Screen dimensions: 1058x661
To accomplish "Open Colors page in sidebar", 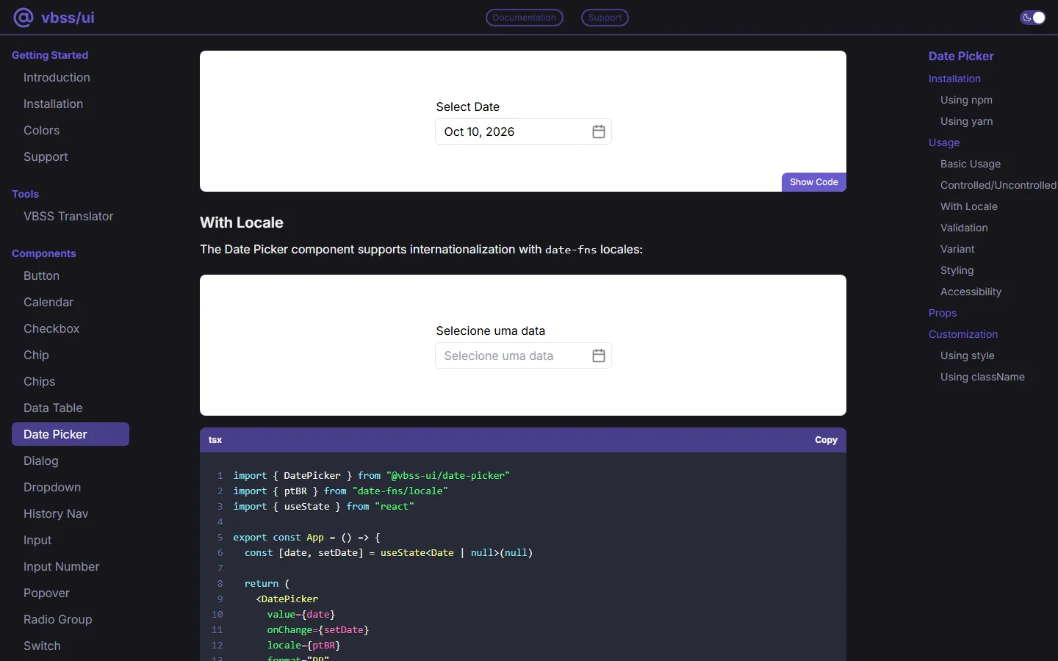I will click(x=41, y=130).
